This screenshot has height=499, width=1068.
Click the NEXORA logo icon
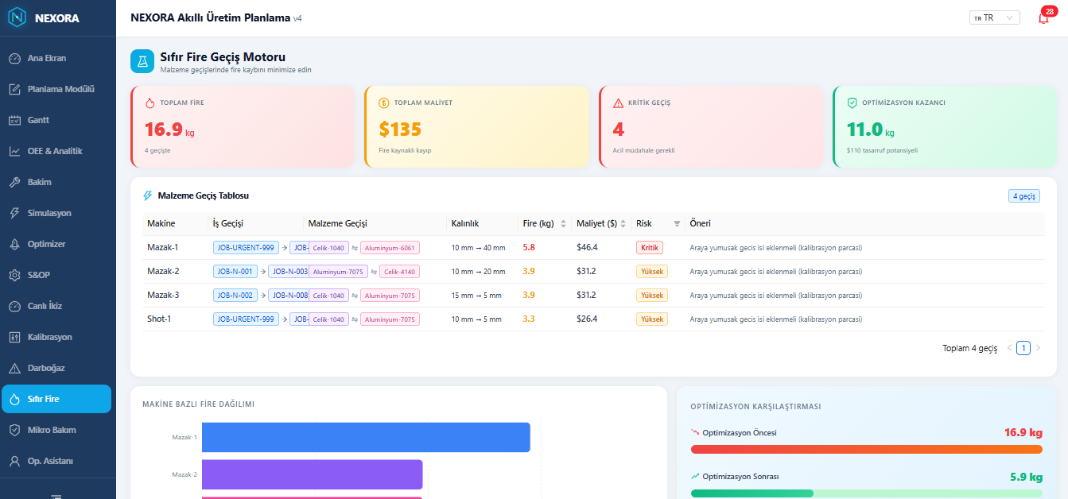17,17
